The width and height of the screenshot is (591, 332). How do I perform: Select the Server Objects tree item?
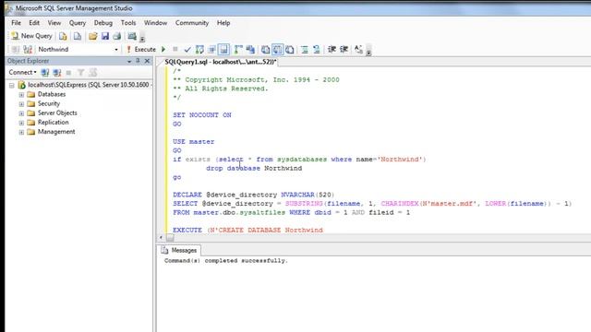[x=57, y=113]
